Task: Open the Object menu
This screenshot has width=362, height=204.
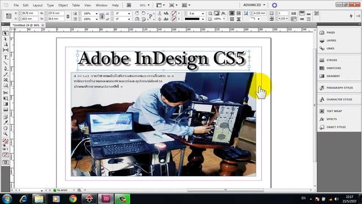Action: pos(63,5)
